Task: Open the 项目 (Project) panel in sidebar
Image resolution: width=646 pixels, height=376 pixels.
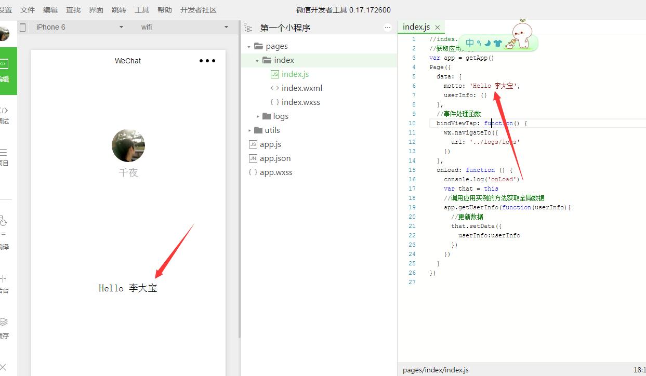Action: 4,157
